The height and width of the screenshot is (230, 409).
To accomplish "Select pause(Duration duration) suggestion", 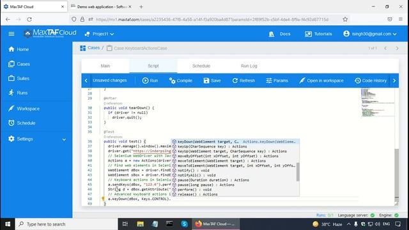I will point(235,180).
